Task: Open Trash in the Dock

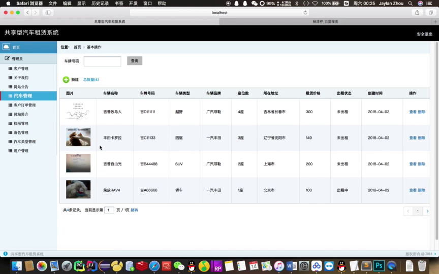Action: pos(422,266)
